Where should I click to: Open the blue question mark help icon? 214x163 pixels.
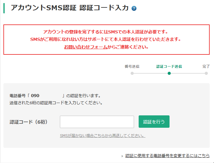click(x=134, y=8)
